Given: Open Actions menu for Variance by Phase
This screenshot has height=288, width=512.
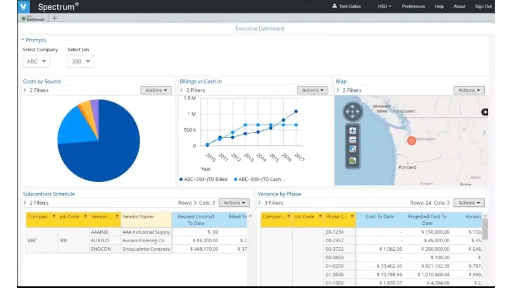Looking at the screenshot, I should (x=469, y=203).
